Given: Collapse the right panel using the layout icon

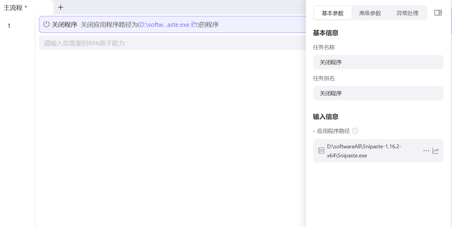Looking at the screenshot, I should click(x=438, y=13).
